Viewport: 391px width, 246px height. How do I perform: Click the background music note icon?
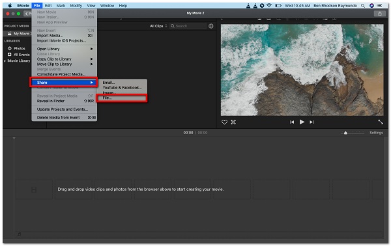pos(19,234)
